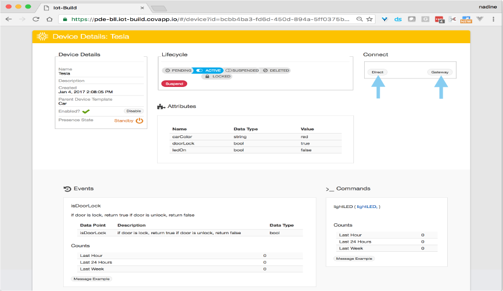Click the Attributes puzzle piece icon
This screenshot has height=291, width=503.
(161, 106)
